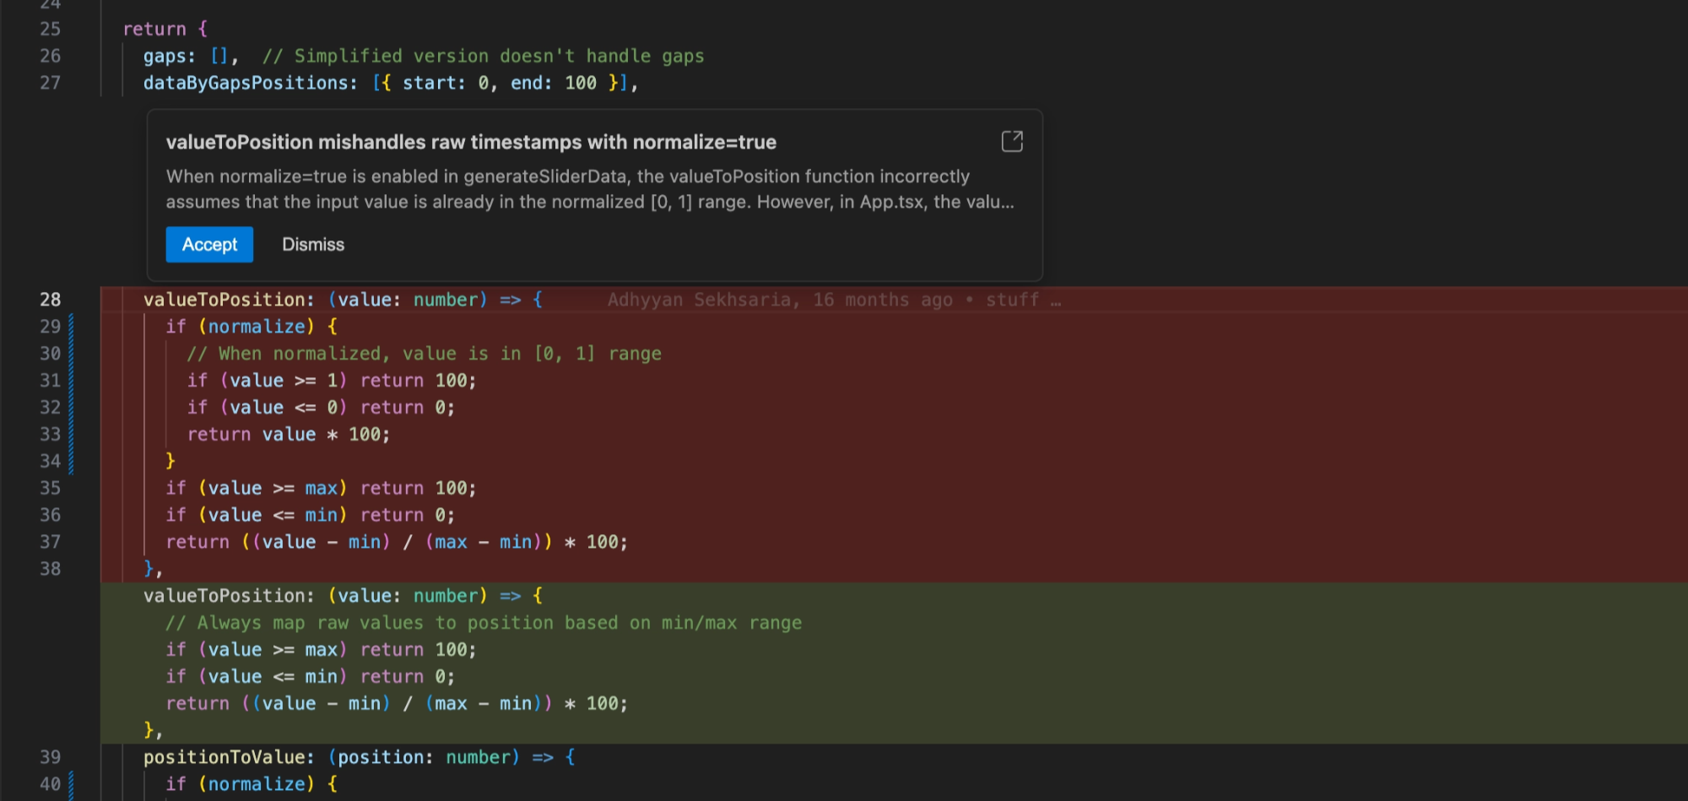Select line number 28 in the gutter
Screen dimensions: 1688x801
[x=51, y=300]
